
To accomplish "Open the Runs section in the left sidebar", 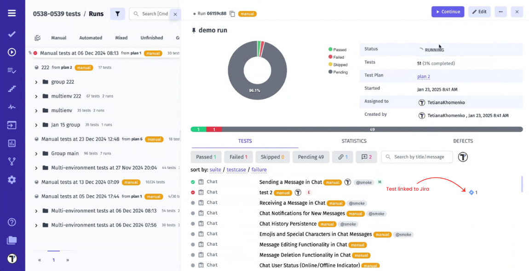I will pos(11,52).
